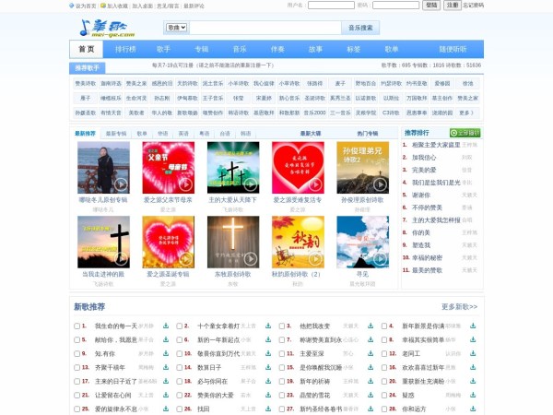Click the username input field
553x415 pixels.
(x=331, y=5)
